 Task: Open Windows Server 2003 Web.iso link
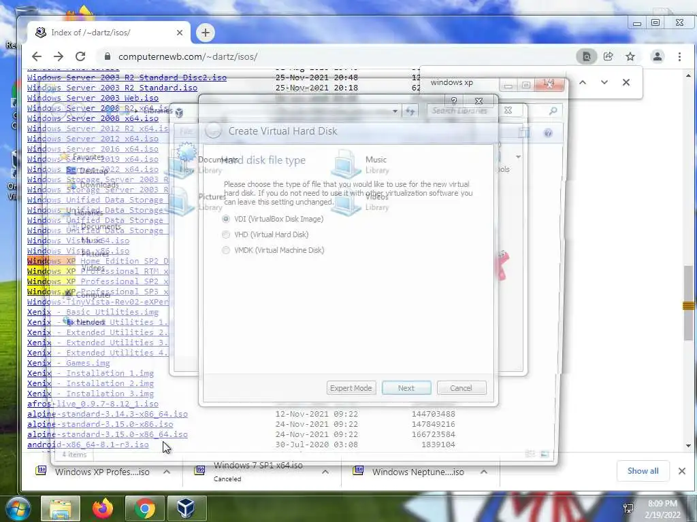coord(93,98)
